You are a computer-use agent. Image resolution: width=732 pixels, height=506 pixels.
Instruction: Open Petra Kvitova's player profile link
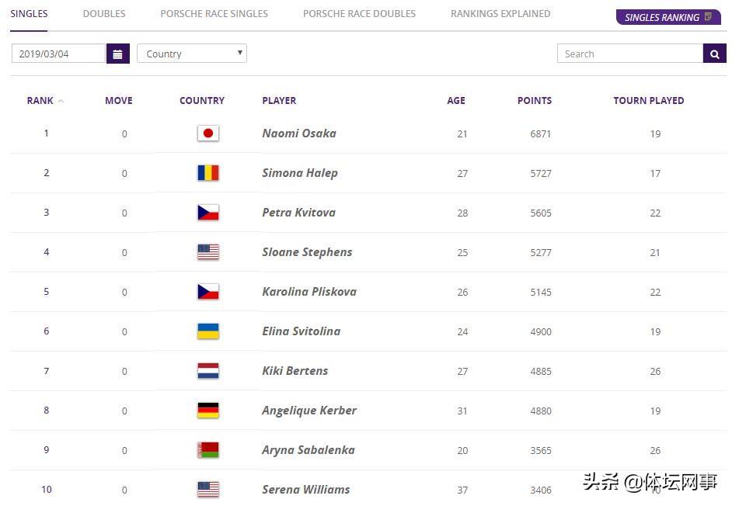pyautogui.click(x=298, y=213)
